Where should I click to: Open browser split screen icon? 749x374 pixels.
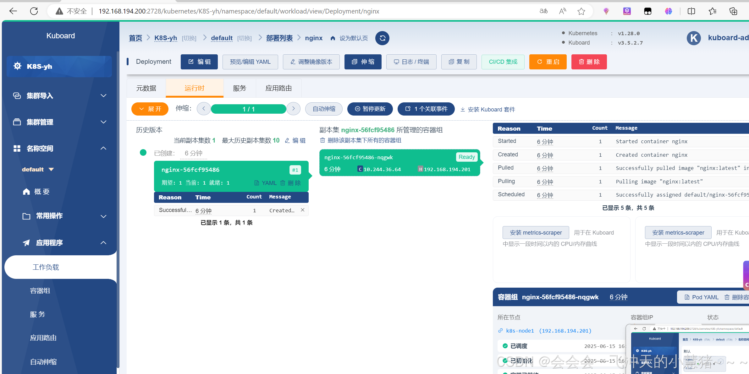pos(691,11)
